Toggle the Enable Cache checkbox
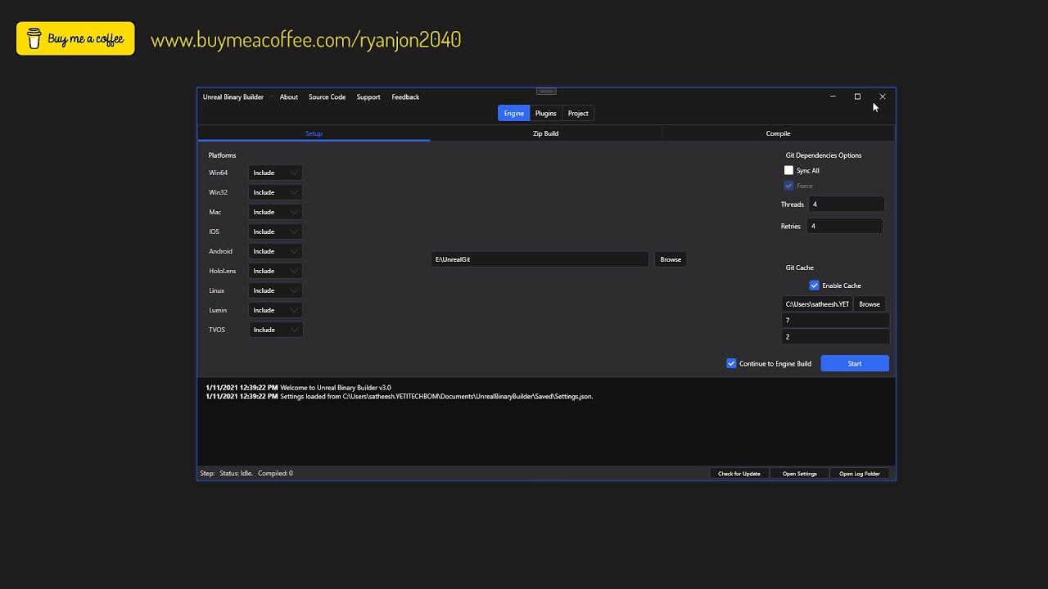1048x589 pixels. point(814,286)
